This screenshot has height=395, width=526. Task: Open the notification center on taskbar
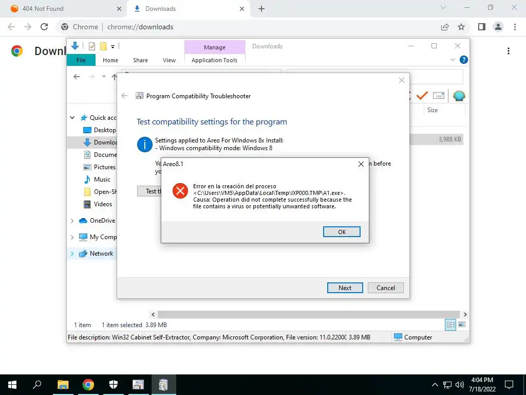tap(509, 385)
